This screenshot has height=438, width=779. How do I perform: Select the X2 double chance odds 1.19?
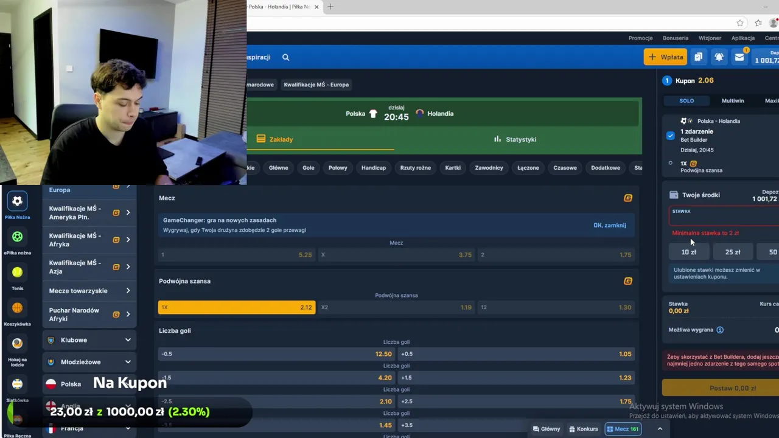click(x=396, y=307)
